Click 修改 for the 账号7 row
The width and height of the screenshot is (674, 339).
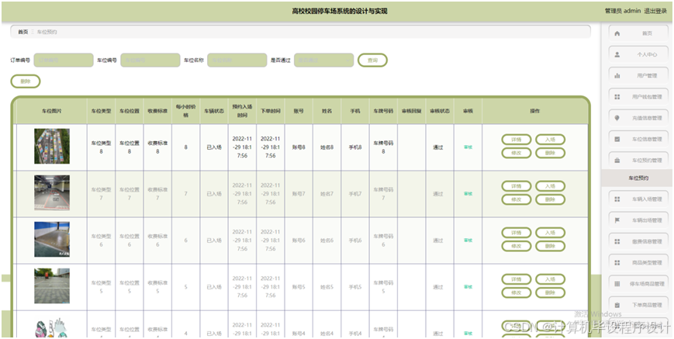point(517,199)
